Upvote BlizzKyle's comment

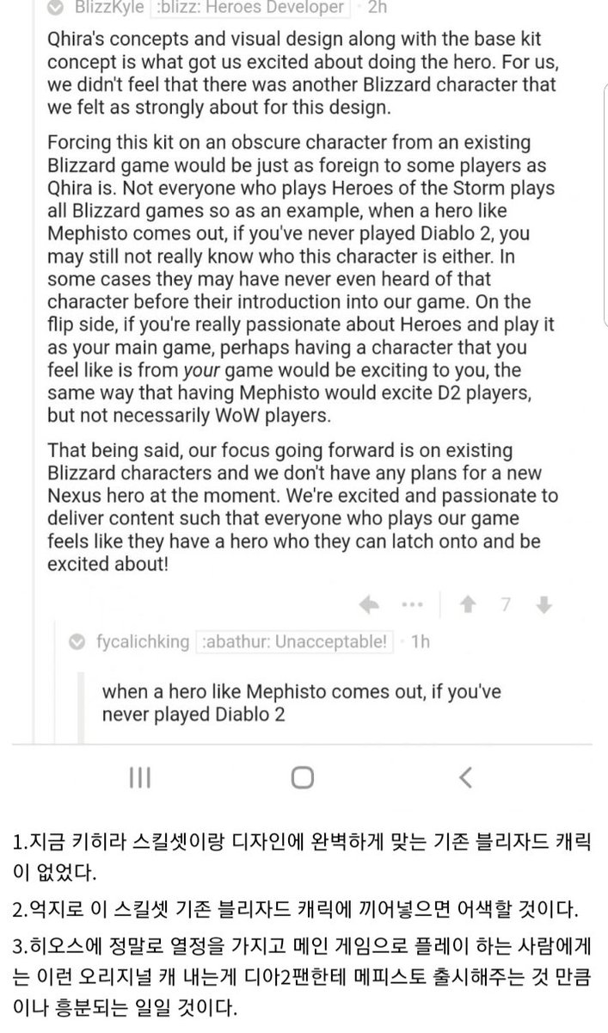pos(469,605)
